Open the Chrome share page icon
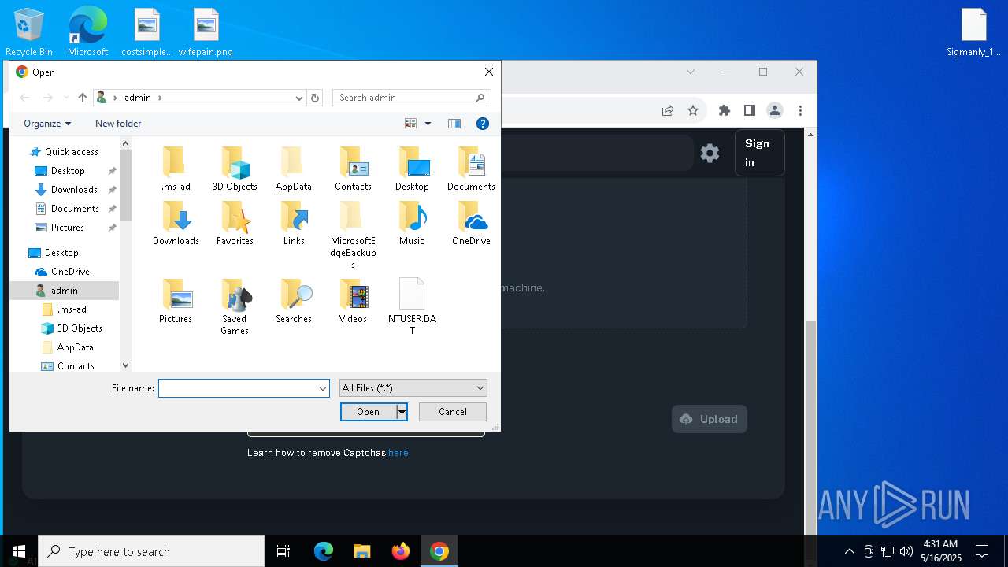 668,111
